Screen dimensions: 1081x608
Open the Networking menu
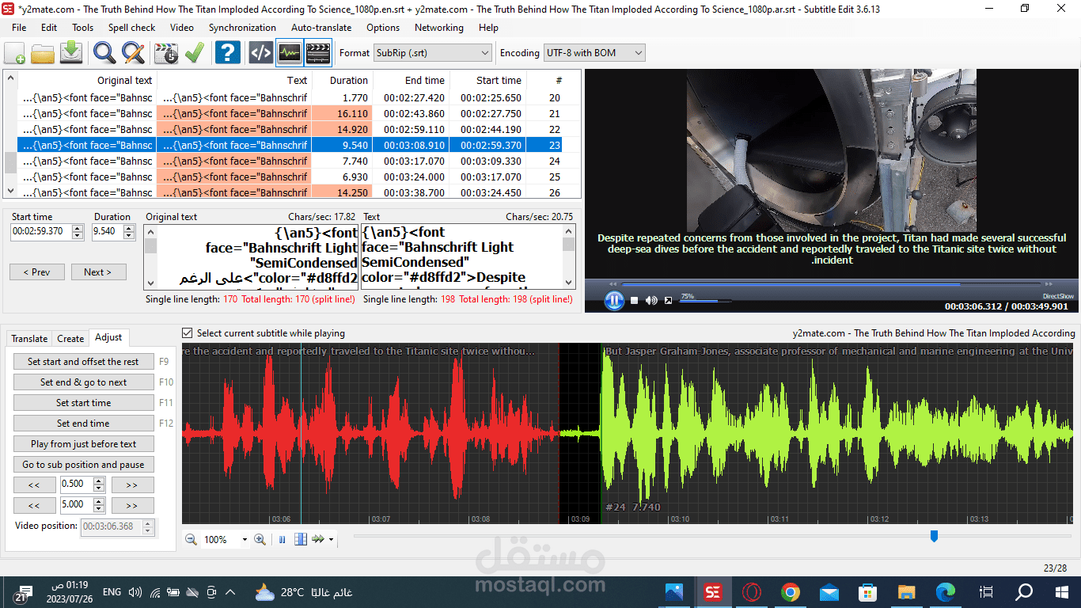coord(439,27)
